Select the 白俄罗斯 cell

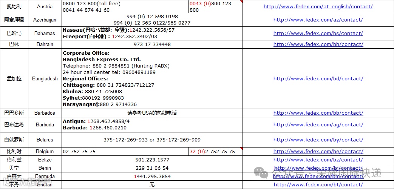pyautogui.click(x=14, y=140)
